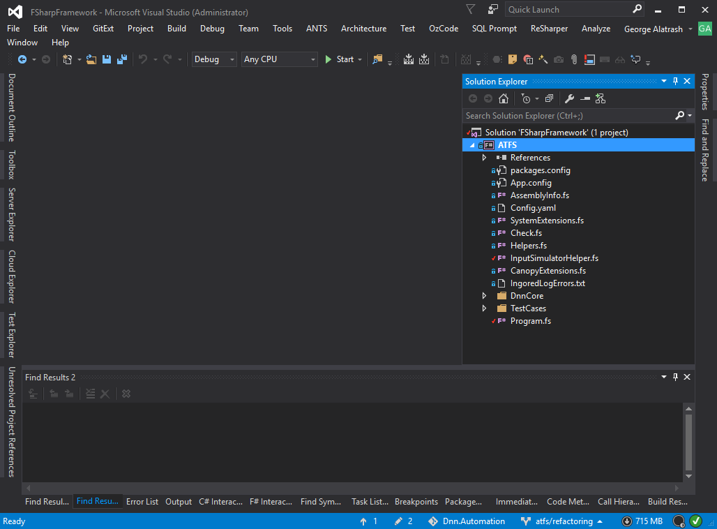Open the Find Results 2 window options dropdown
The image size is (717, 529).
click(x=664, y=377)
